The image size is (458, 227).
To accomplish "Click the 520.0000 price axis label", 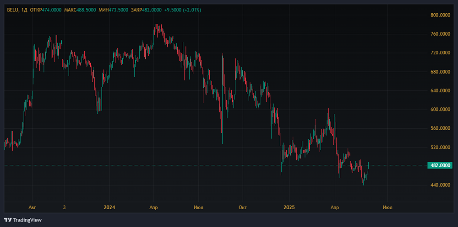I will tap(442, 148).
